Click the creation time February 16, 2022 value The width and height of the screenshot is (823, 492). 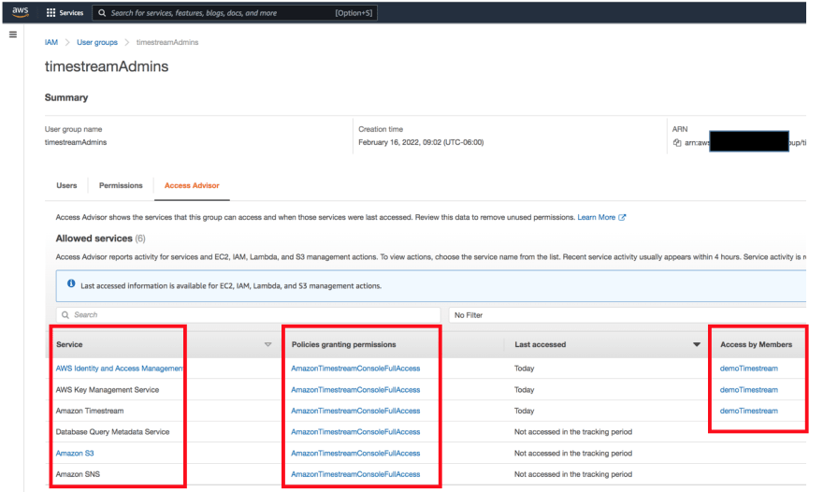pyautogui.click(x=421, y=142)
